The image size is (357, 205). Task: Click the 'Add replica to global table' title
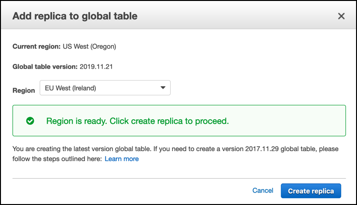pyautogui.click(x=75, y=16)
